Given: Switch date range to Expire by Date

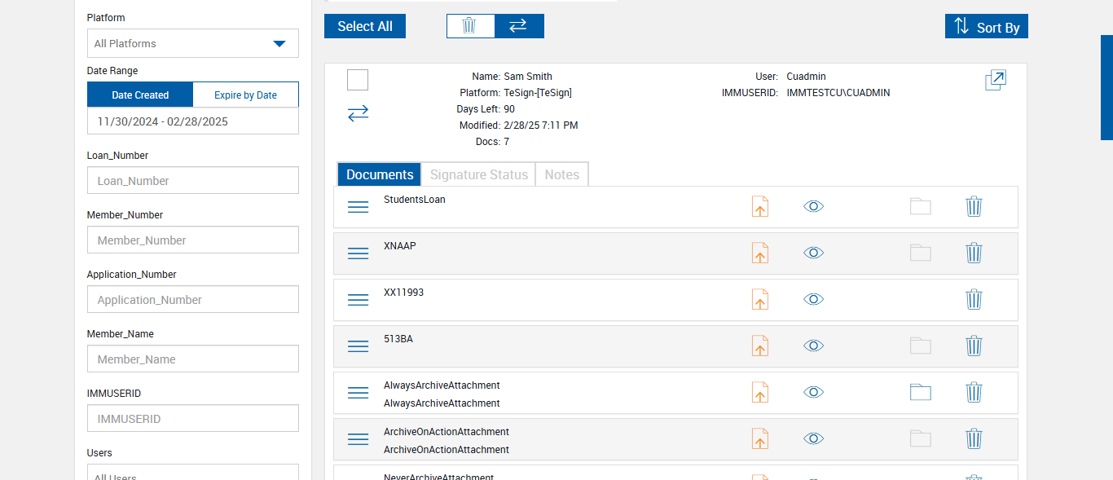Looking at the screenshot, I should point(245,95).
